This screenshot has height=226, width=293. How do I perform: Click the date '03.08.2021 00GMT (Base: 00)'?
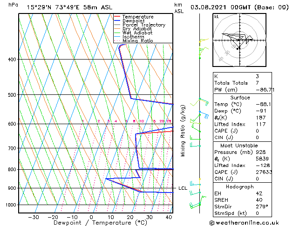point(239,7)
